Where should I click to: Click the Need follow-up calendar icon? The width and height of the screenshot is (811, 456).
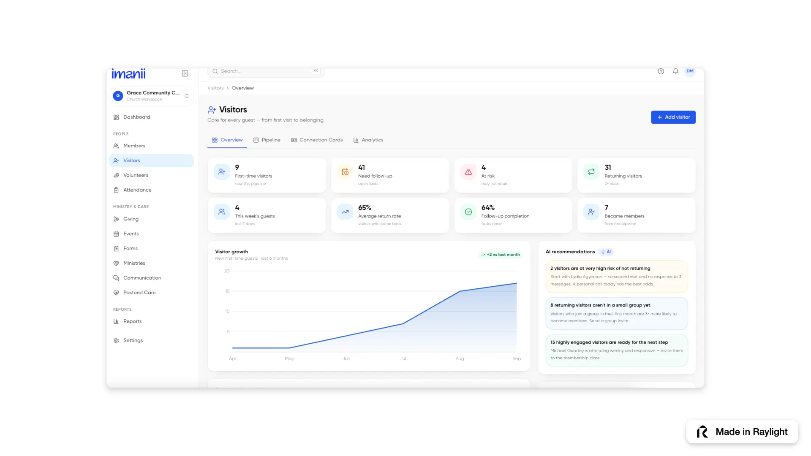coord(345,172)
